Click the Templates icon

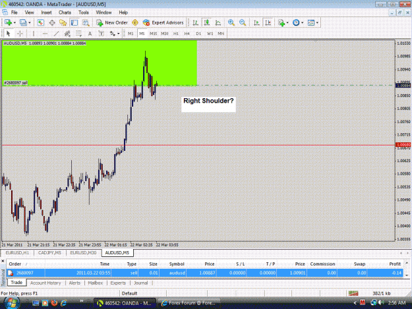coord(311,22)
